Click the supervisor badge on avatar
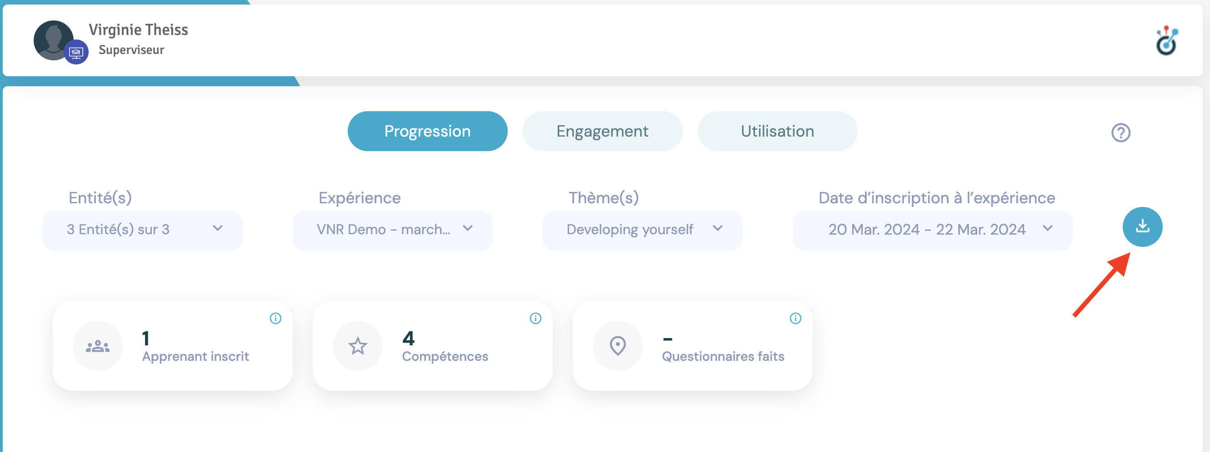This screenshot has height=452, width=1210. (x=76, y=53)
